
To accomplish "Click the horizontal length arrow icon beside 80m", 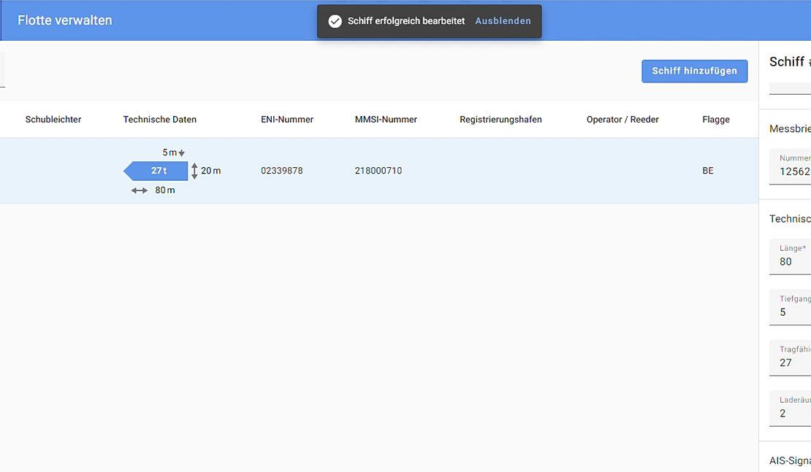I will (139, 190).
